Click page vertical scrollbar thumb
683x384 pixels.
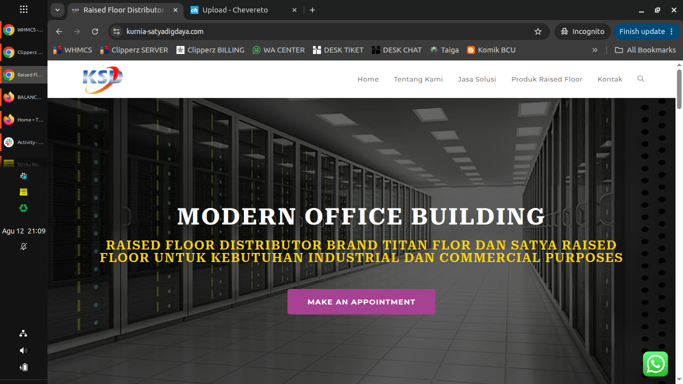[x=679, y=89]
